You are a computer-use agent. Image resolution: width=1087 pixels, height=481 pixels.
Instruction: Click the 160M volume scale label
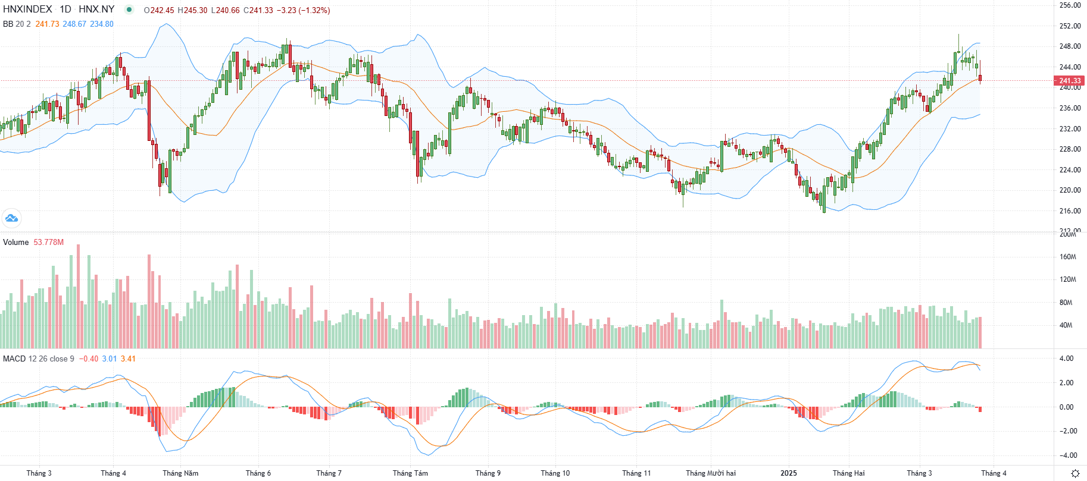(1068, 257)
